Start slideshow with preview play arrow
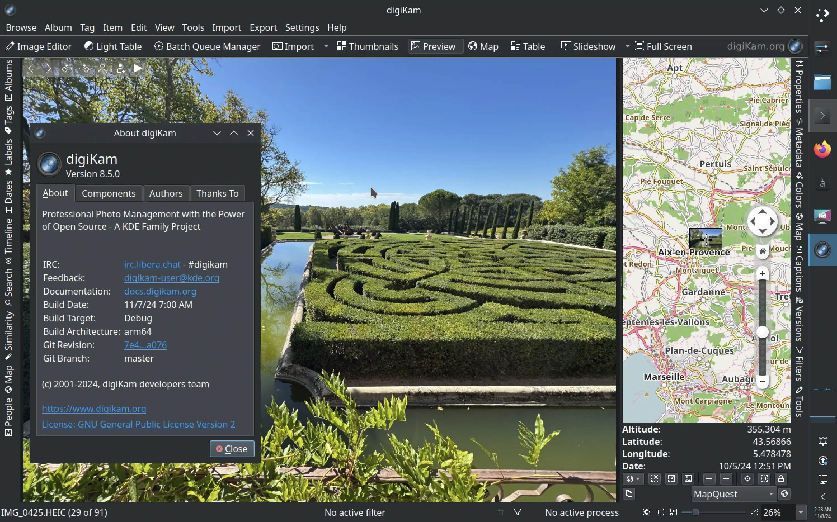 click(x=138, y=68)
